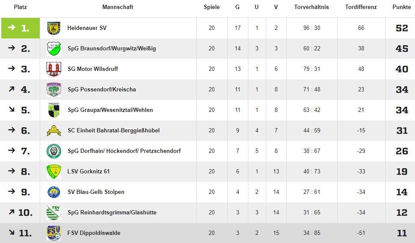The height and width of the screenshot is (243, 415).
Task: Click the SpG Reinhardtsgrimma/Glashütte logo
Action: click(53, 213)
